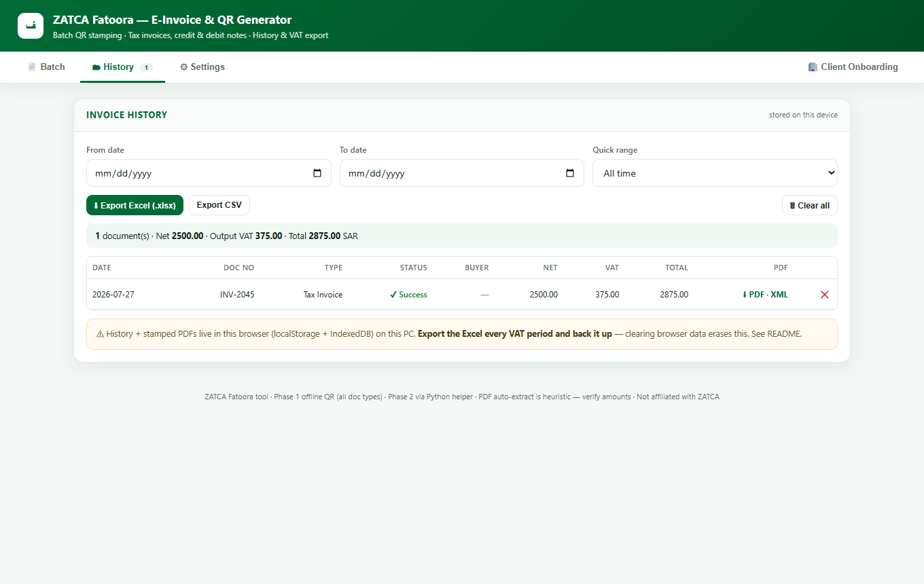Screen dimensions: 924x584
Task: Select the INV-2045 document number cell
Action: pyautogui.click(x=237, y=295)
